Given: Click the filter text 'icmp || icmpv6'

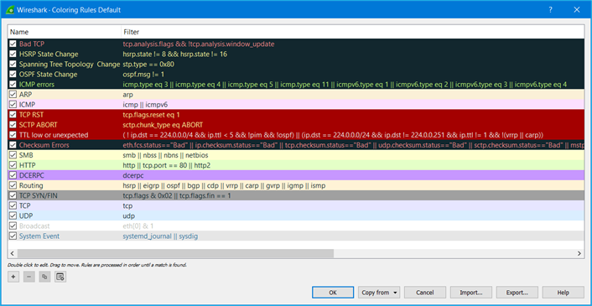Looking at the screenshot, I should coord(145,105).
